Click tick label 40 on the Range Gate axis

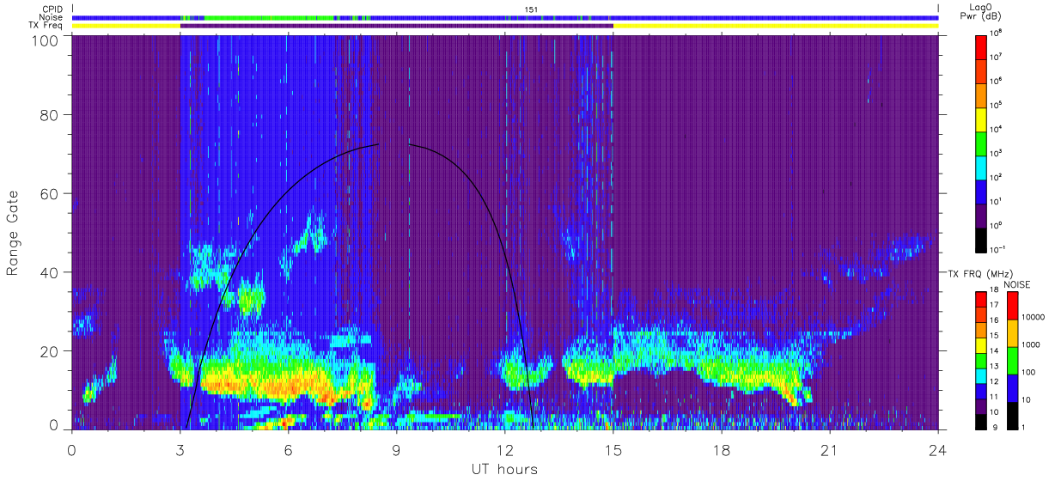tap(50, 272)
